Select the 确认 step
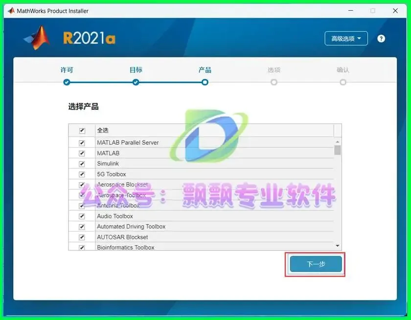The height and width of the screenshot is (320, 411). pyautogui.click(x=343, y=82)
